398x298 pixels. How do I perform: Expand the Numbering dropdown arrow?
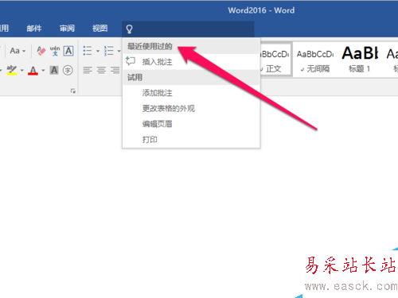point(119,51)
